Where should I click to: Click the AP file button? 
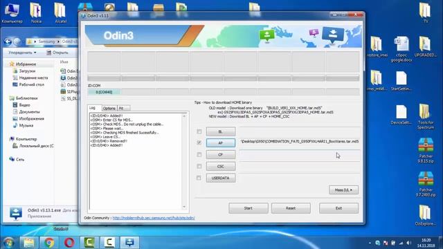coord(221,143)
